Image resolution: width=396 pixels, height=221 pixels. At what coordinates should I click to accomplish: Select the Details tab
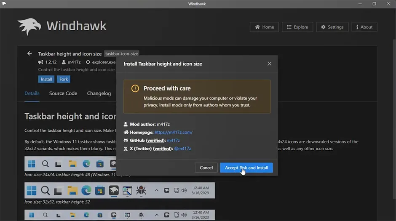coord(32,93)
